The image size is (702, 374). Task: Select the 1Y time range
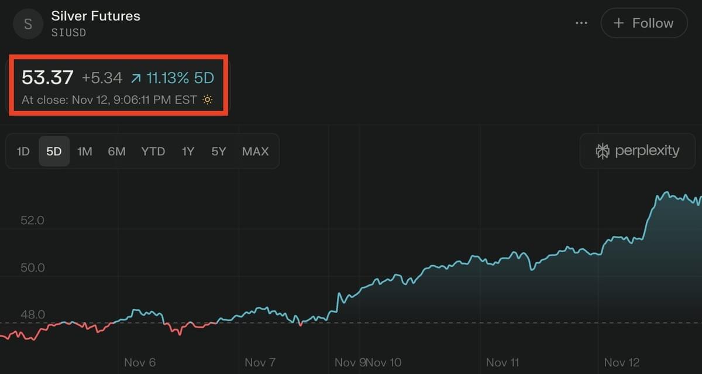pyautogui.click(x=188, y=152)
